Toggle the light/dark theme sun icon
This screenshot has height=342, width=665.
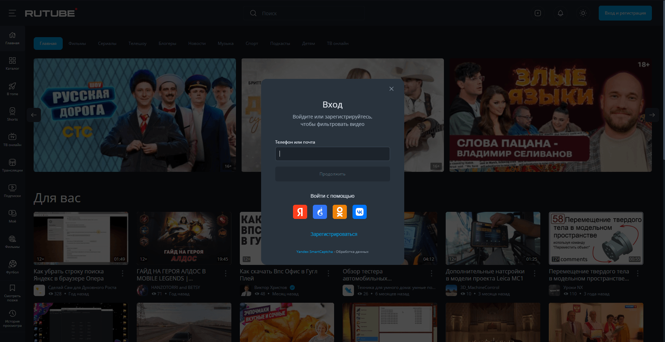pos(583,13)
